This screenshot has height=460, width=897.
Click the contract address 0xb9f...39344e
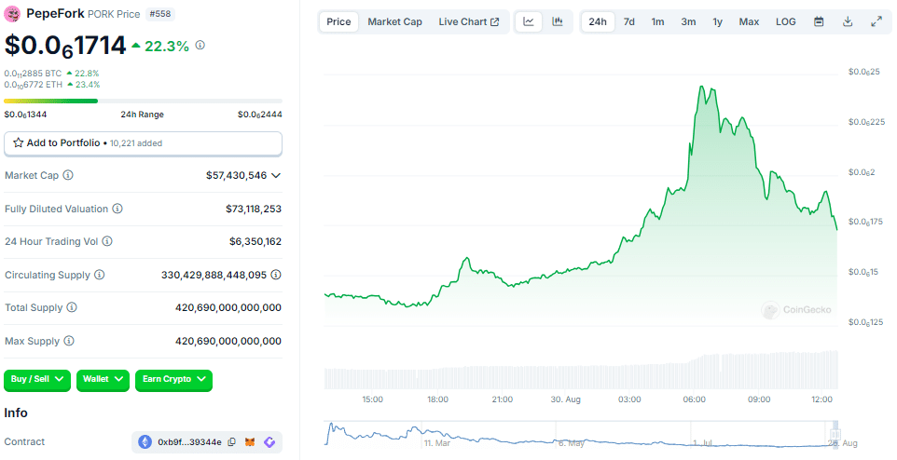click(x=189, y=442)
